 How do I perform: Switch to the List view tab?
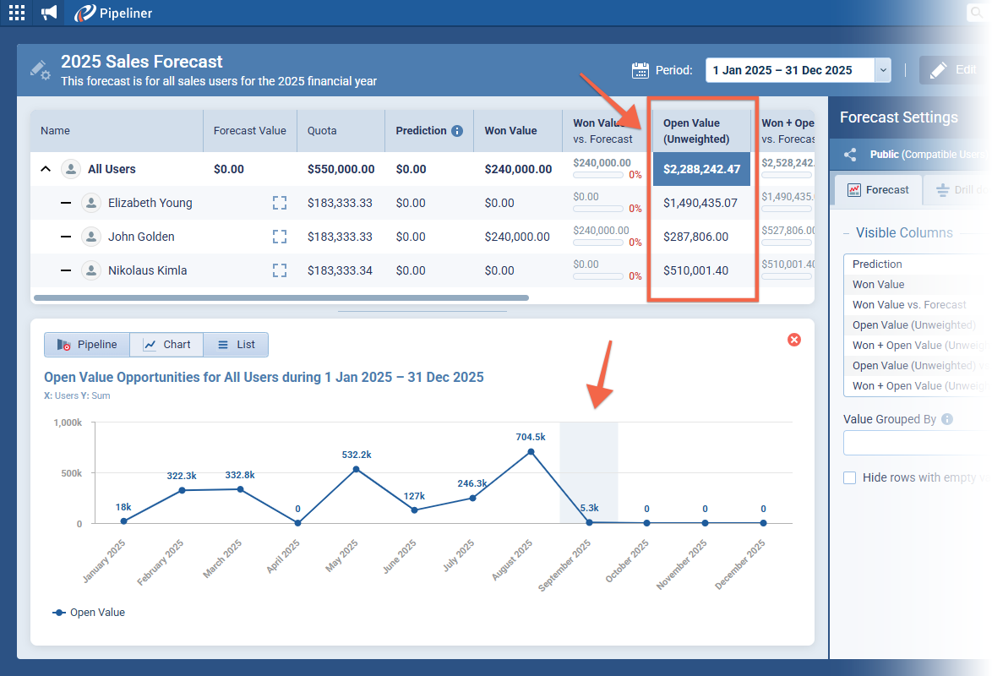(x=236, y=345)
